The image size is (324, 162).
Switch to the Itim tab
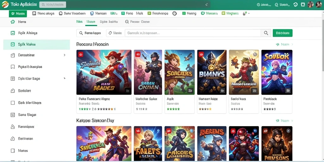(x=79, y=22)
